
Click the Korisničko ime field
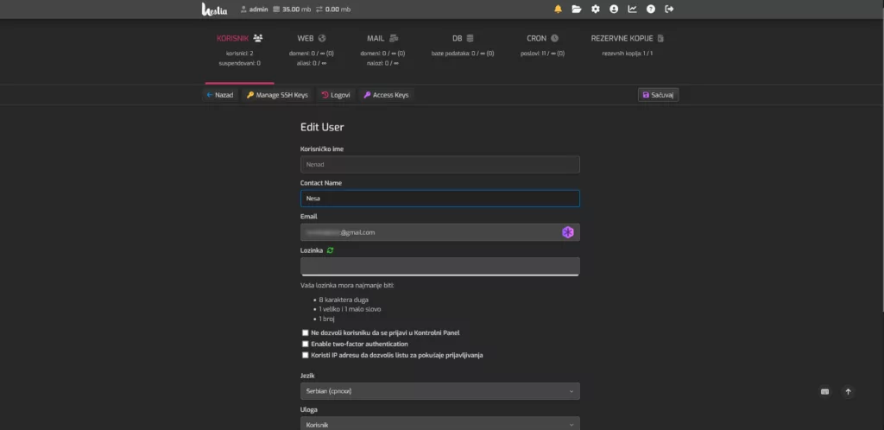[x=439, y=165]
